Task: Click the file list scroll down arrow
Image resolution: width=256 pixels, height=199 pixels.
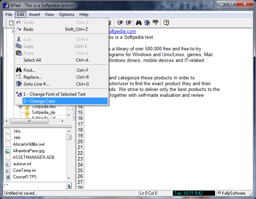Action: point(69,178)
